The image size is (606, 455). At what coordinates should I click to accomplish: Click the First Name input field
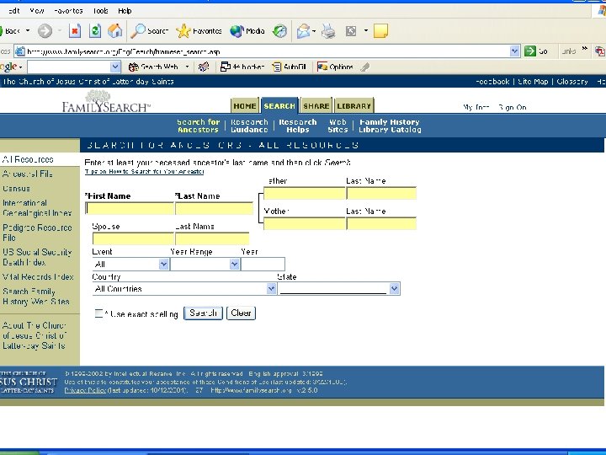click(x=130, y=209)
